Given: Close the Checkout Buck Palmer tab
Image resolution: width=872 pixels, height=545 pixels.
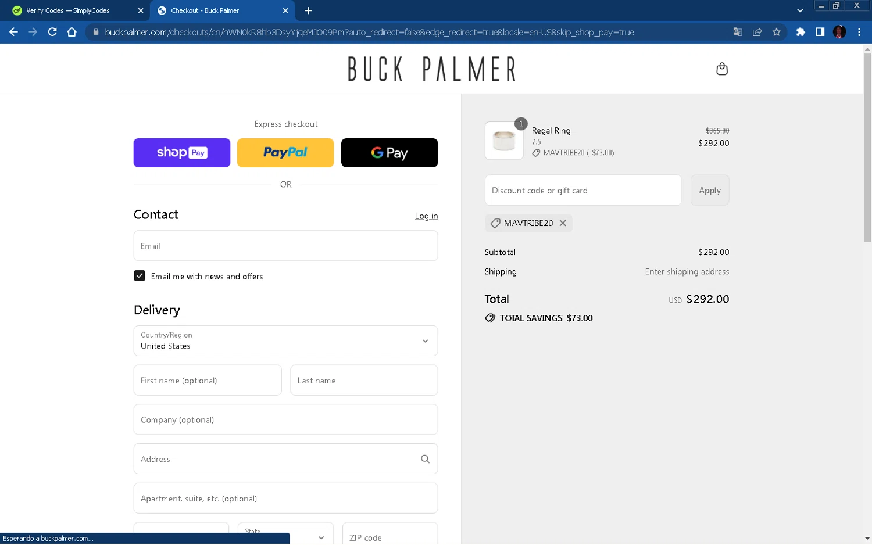Looking at the screenshot, I should click(x=285, y=10).
